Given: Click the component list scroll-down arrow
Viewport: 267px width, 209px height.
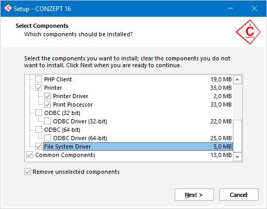Looking at the screenshot, I should [x=237, y=156].
